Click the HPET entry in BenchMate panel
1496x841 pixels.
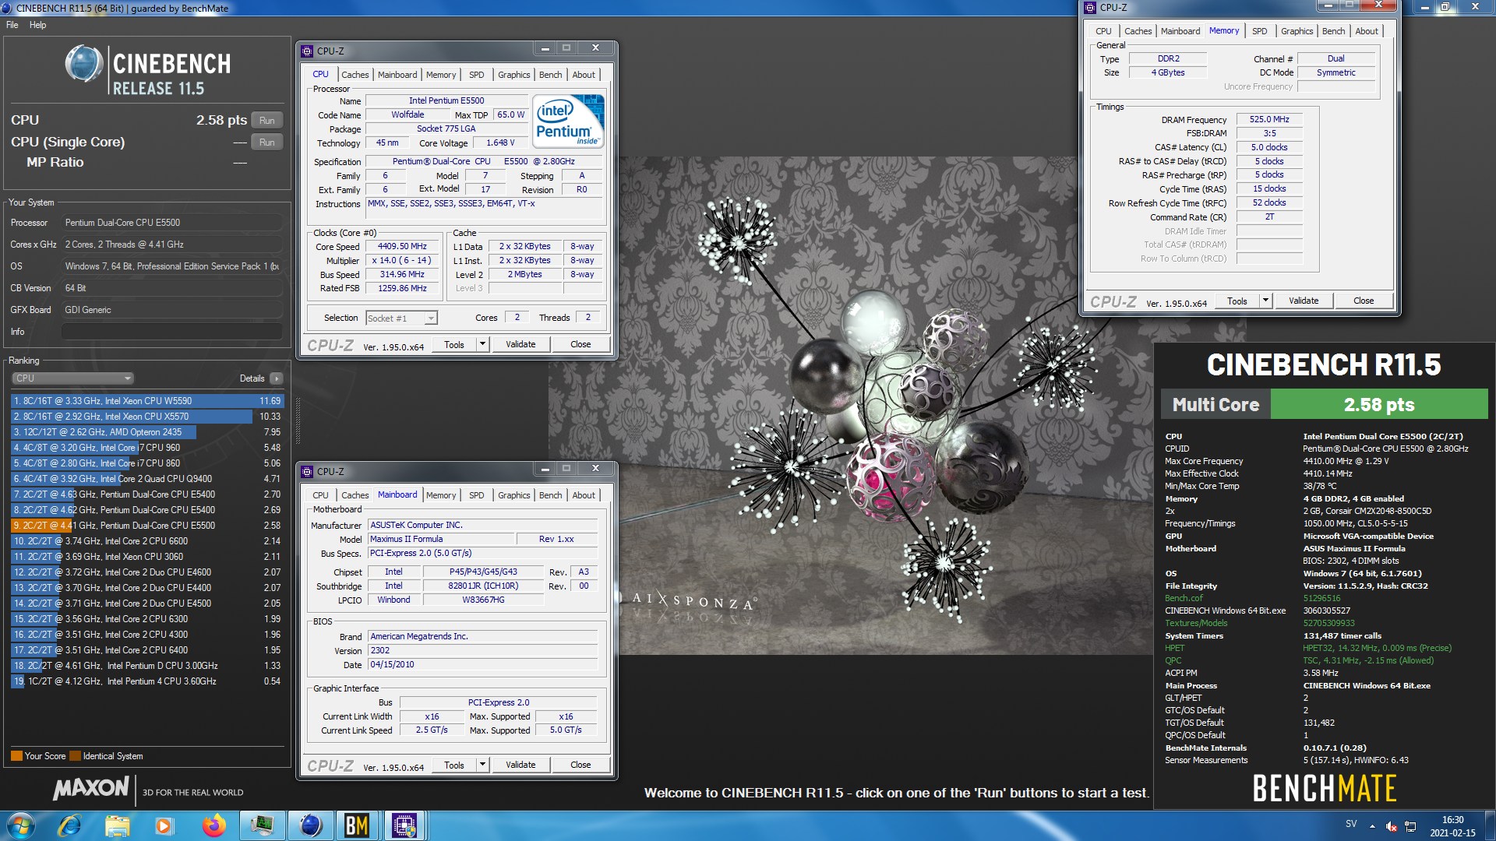coord(1174,648)
